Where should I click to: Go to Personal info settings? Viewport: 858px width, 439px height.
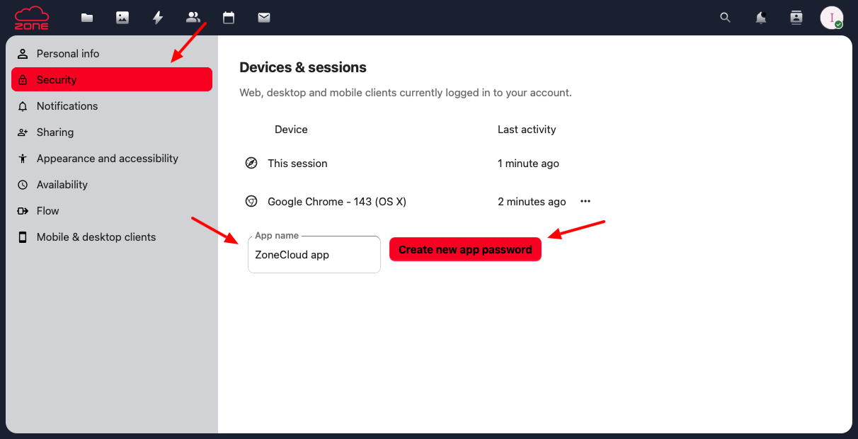click(68, 54)
